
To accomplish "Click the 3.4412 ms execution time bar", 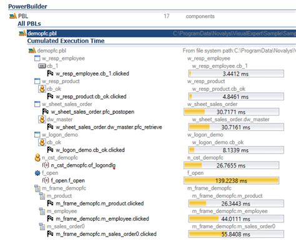I will [x=236, y=74].
